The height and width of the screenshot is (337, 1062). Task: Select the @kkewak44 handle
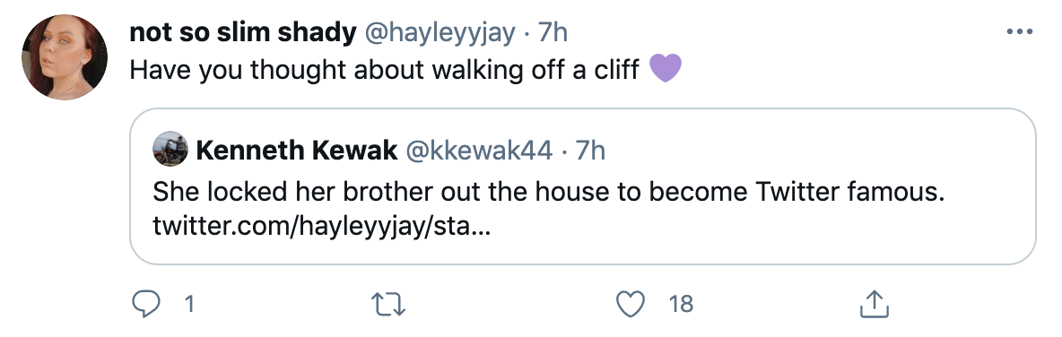click(x=479, y=151)
